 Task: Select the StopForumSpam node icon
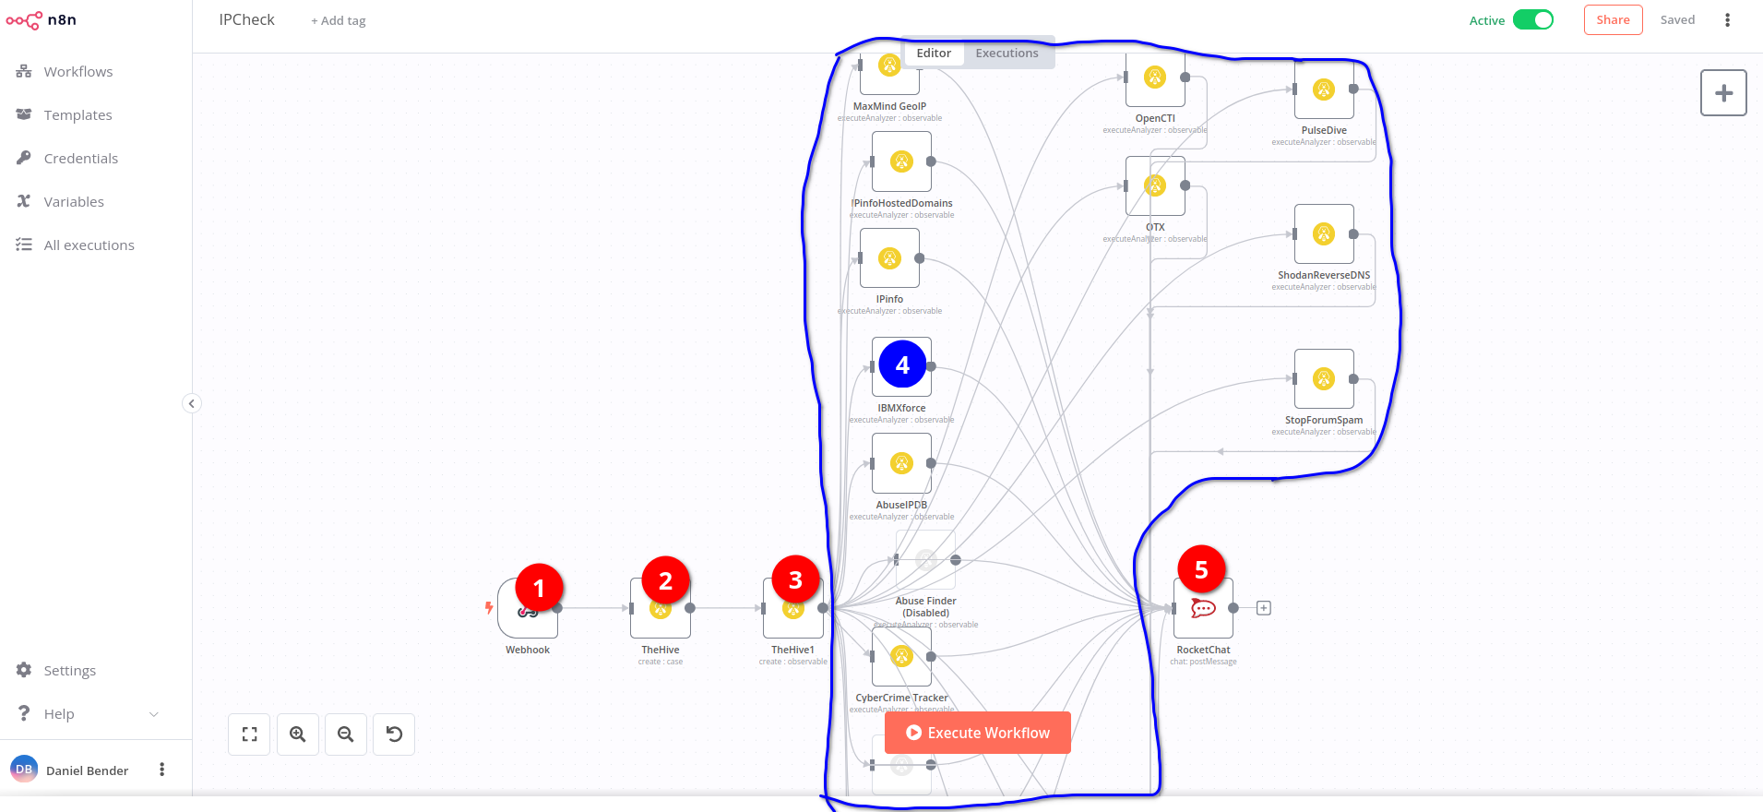coord(1324,379)
